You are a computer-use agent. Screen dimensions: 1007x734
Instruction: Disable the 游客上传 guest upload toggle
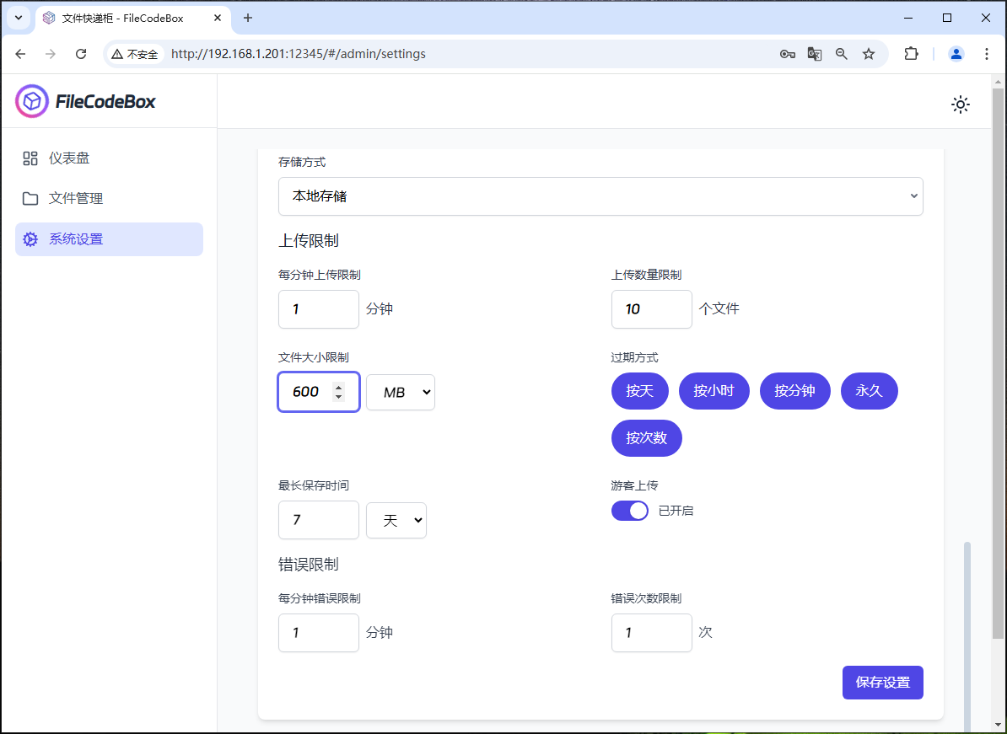pos(630,511)
